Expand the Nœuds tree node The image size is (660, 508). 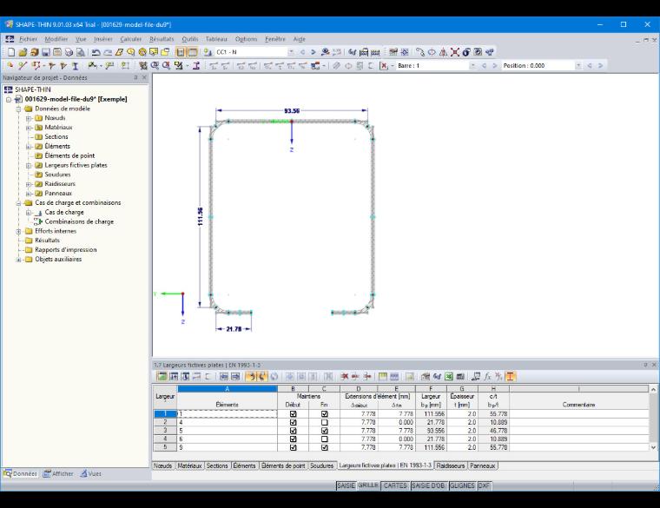(28, 118)
